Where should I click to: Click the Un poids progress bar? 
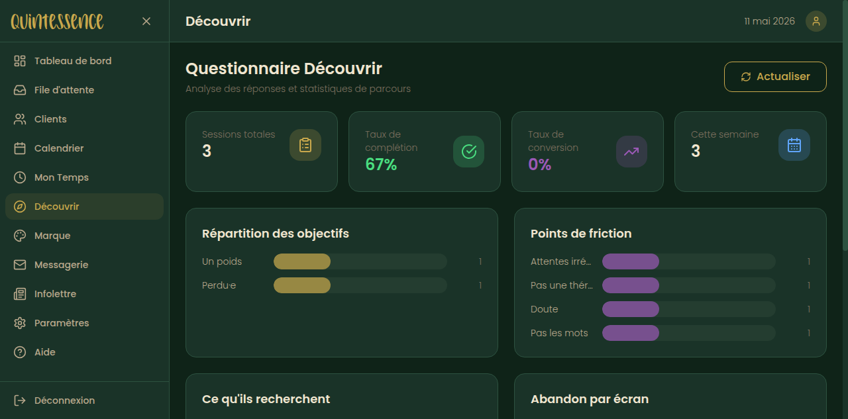coord(360,261)
